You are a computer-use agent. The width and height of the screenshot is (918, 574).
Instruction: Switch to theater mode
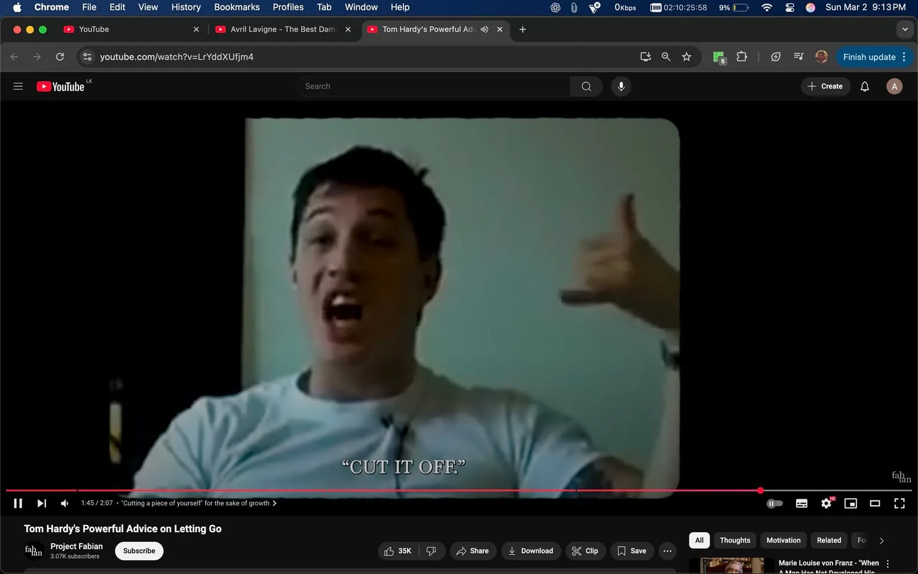coord(875,503)
